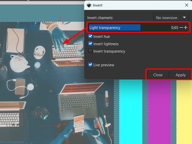
Task: Uncheck the Invert hue checkbox
Action: (90, 36)
